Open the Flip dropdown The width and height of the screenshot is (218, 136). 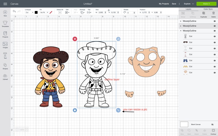89,13
